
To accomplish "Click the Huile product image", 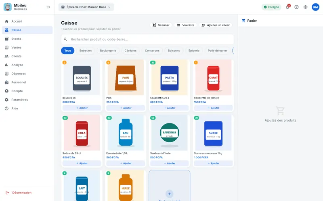I will click(x=126, y=186).
